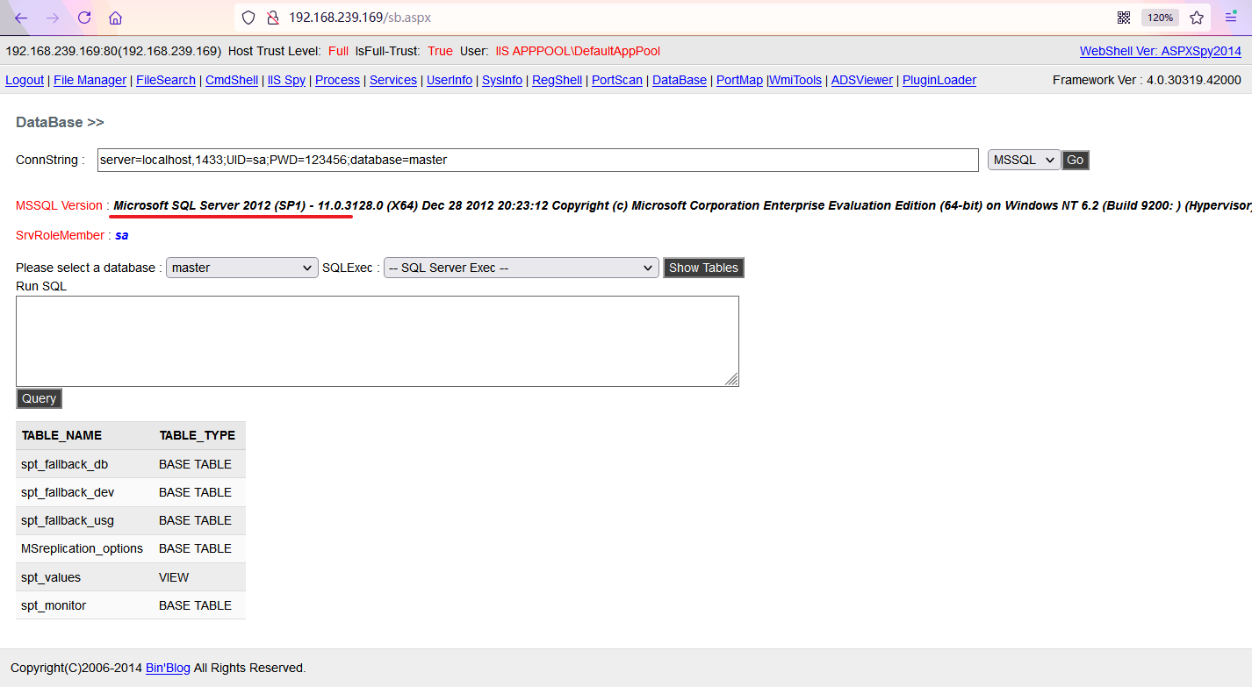1252x694 pixels.
Task: Select the spt_fallback_db table row
Action: click(x=131, y=464)
